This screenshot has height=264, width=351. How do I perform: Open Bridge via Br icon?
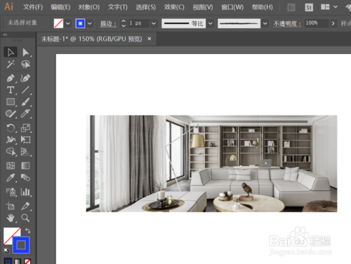pyautogui.click(x=291, y=8)
